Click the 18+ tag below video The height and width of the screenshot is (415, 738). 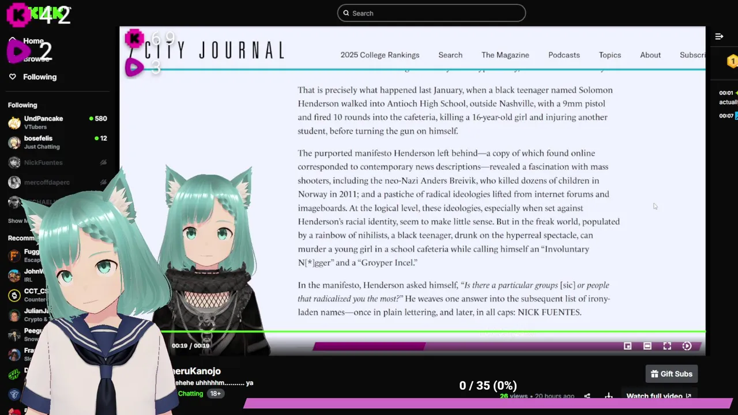click(x=215, y=394)
